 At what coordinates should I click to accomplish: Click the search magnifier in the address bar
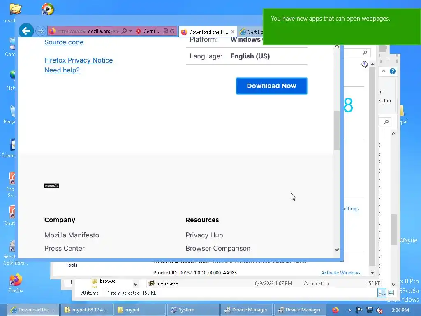124,31
